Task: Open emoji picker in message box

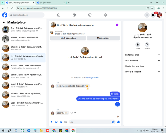Action: (113, 122)
